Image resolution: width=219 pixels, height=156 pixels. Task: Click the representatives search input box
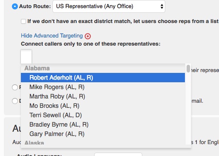[x=26, y=57]
